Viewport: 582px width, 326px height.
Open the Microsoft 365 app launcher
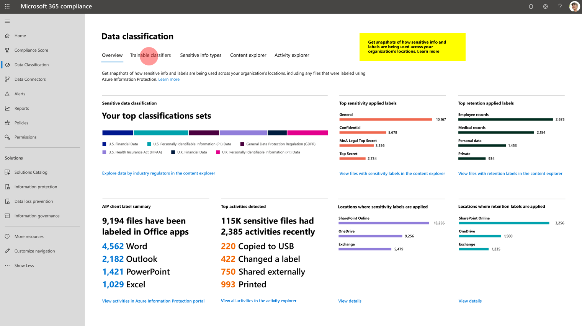[x=7, y=6]
